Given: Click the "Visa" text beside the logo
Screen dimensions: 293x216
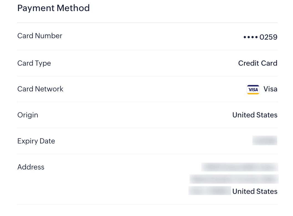Looking at the screenshot, I should click(270, 89).
